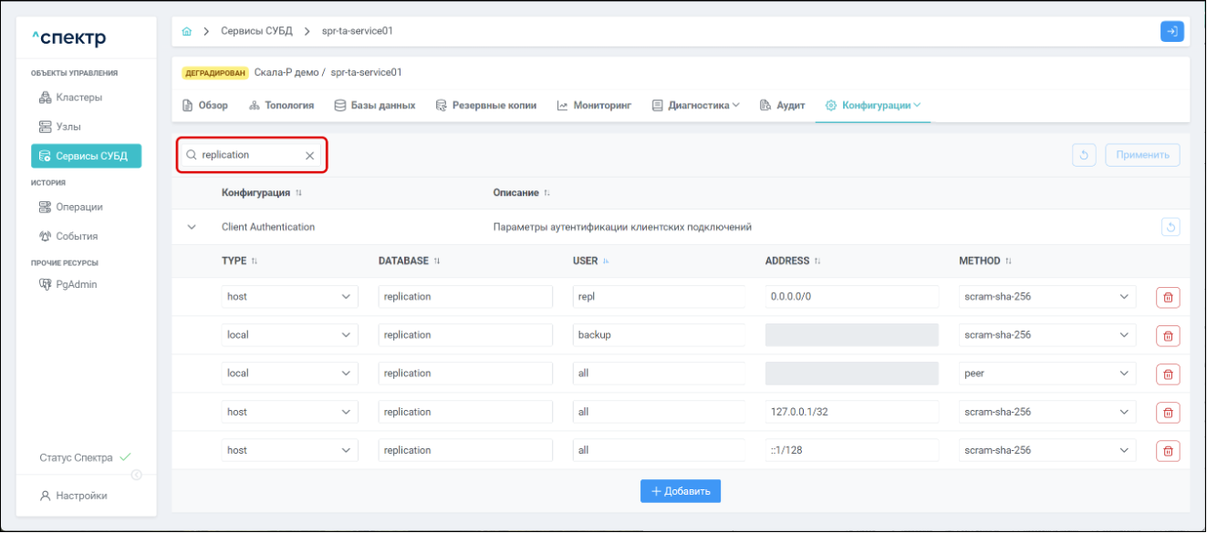Click the home icon in breadcrumb

[187, 32]
